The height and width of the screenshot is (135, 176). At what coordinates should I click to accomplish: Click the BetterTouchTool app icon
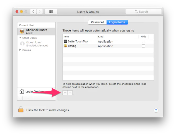pos(65,41)
